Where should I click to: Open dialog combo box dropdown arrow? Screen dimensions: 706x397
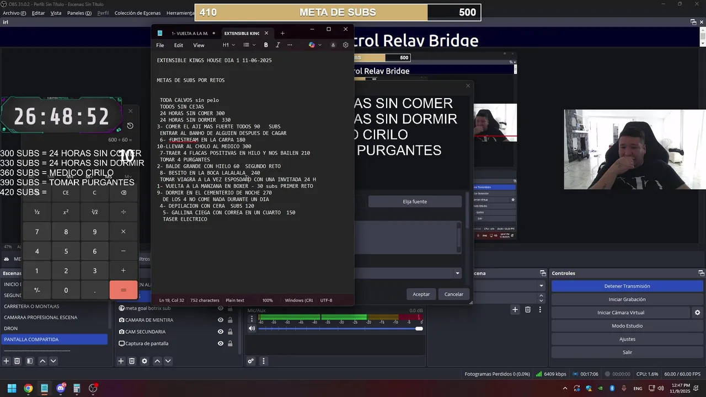pos(457,273)
